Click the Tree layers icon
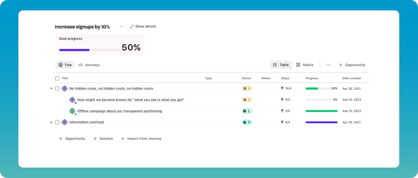This screenshot has height=178, width=418. 60,65
